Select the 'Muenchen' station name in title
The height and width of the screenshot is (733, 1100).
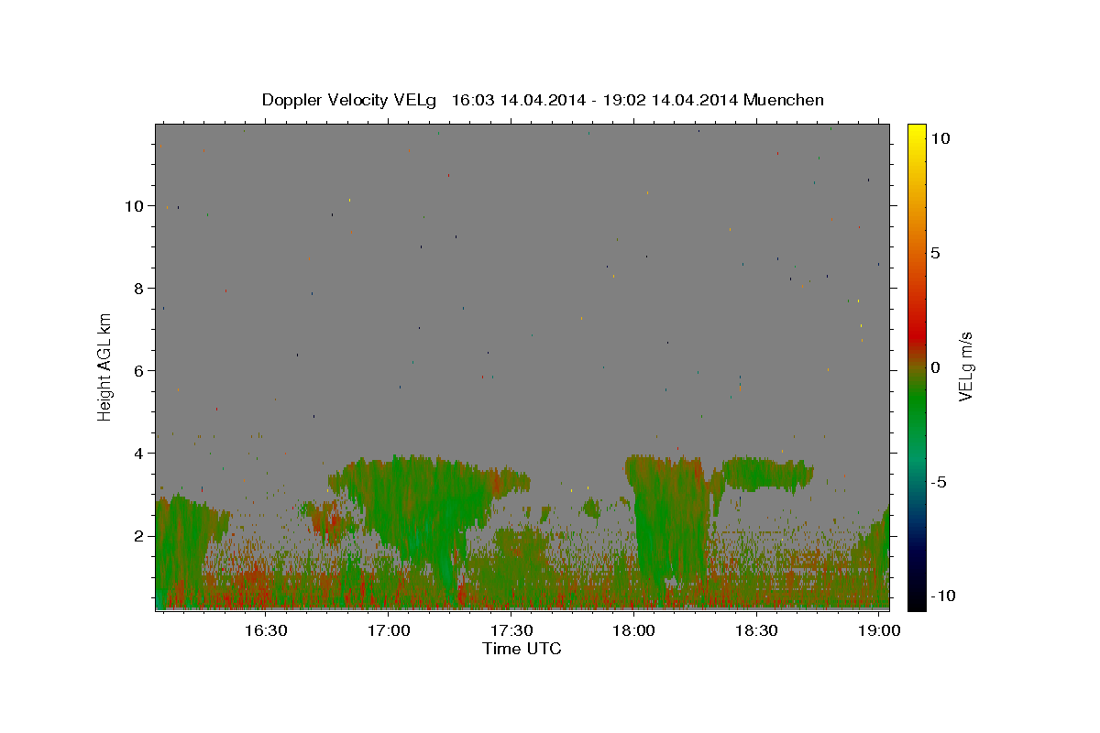784,100
